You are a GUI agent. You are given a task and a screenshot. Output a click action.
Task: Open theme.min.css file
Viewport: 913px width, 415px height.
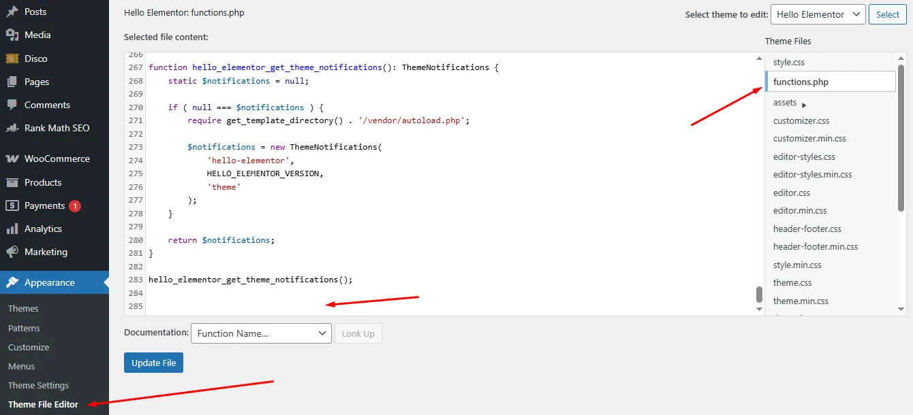[801, 301]
